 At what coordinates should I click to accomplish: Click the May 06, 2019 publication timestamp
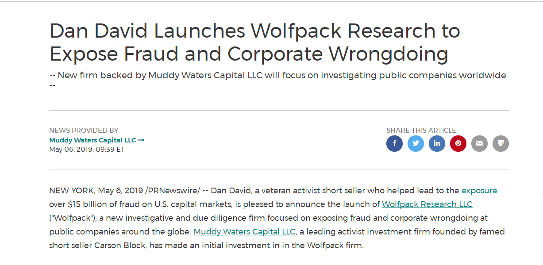pos(87,150)
